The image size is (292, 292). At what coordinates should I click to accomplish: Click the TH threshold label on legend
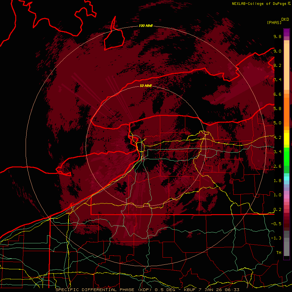pos(279,253)
